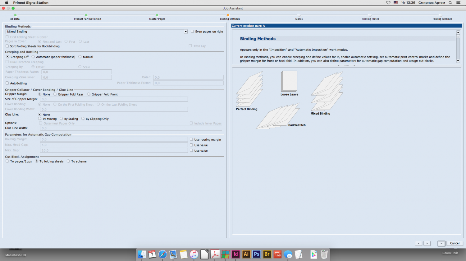The width and height of the screenshot is (466, 261).
Task: Click the help panel scroll up arrow
Action: click(458, 32)
